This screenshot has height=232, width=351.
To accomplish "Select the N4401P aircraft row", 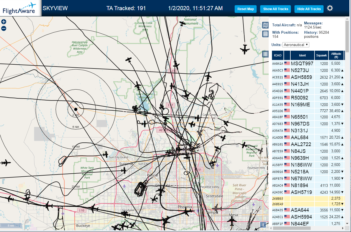I will click(308, 91).
